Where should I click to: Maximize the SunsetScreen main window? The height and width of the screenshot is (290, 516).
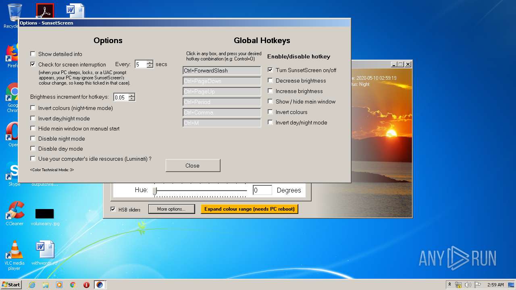(x=400, y=64)
